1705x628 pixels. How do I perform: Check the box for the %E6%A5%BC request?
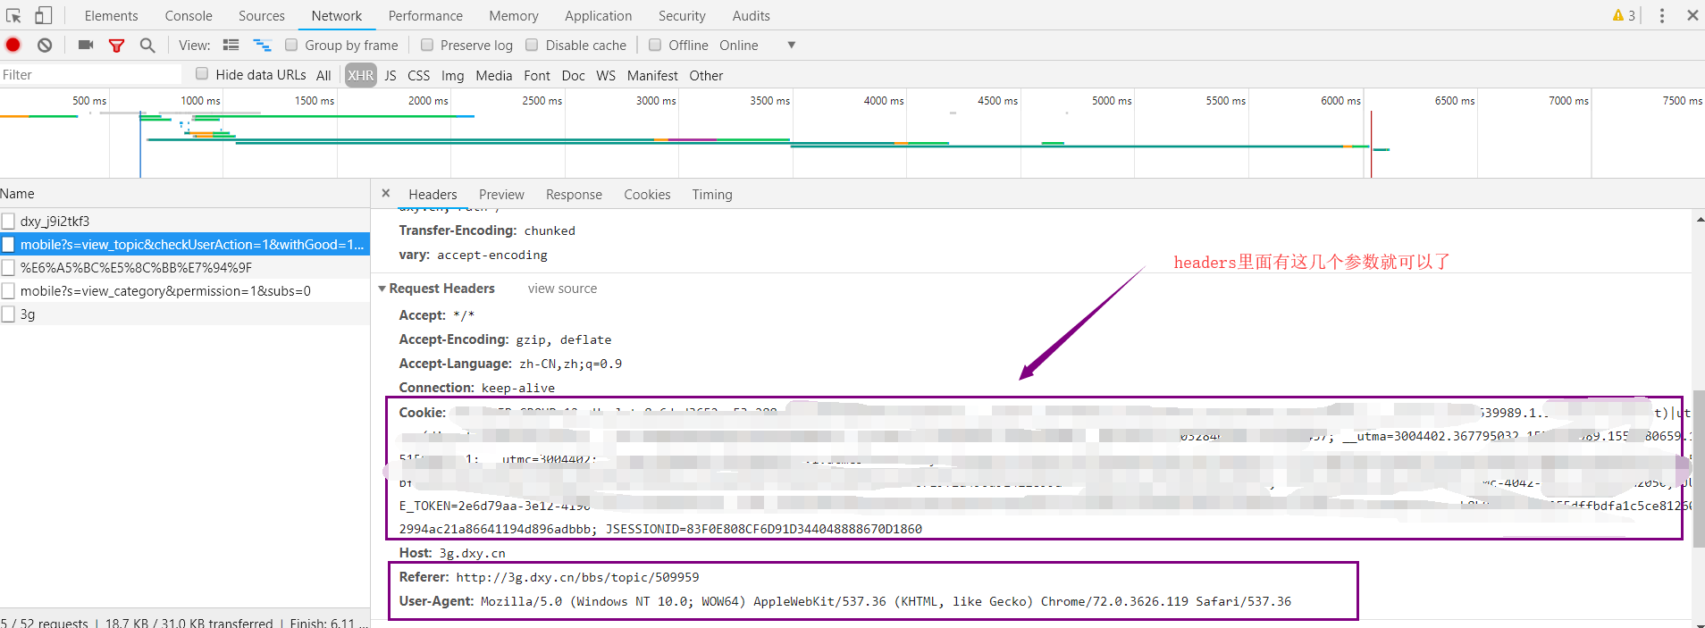click(x=8, y=267)
